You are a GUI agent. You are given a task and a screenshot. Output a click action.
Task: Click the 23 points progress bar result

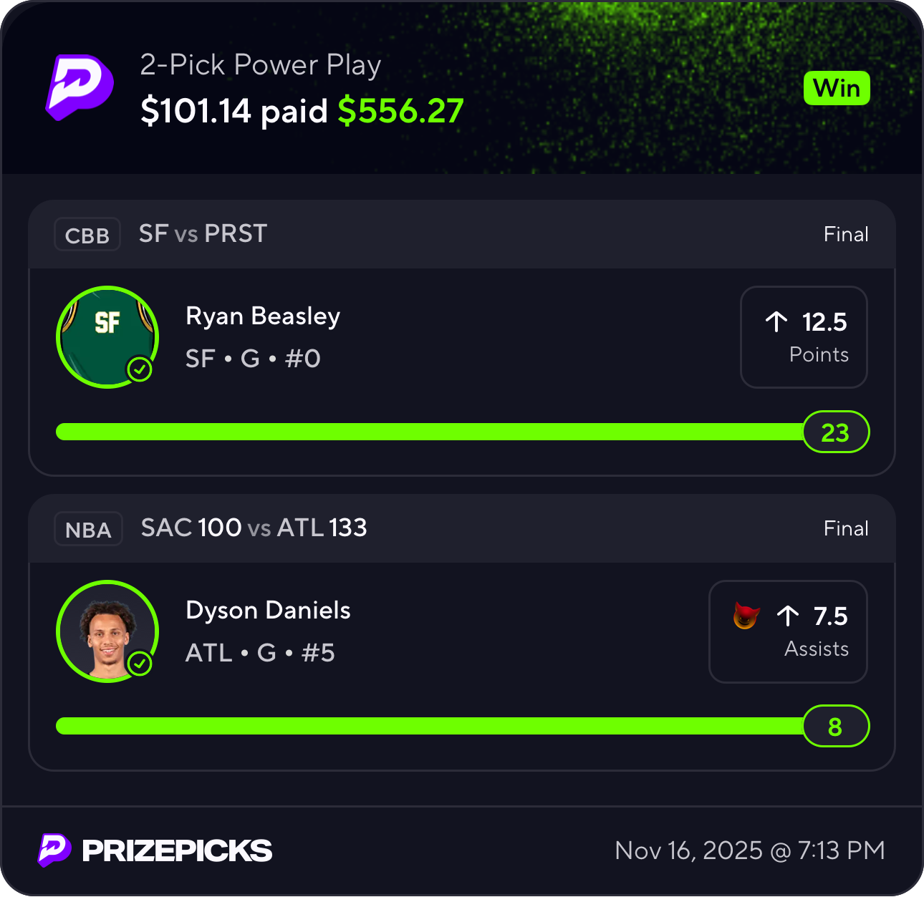(835, 432)
